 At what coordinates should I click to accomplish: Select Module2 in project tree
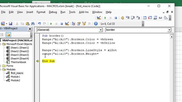pyautogui.click(x=15, y=80)
